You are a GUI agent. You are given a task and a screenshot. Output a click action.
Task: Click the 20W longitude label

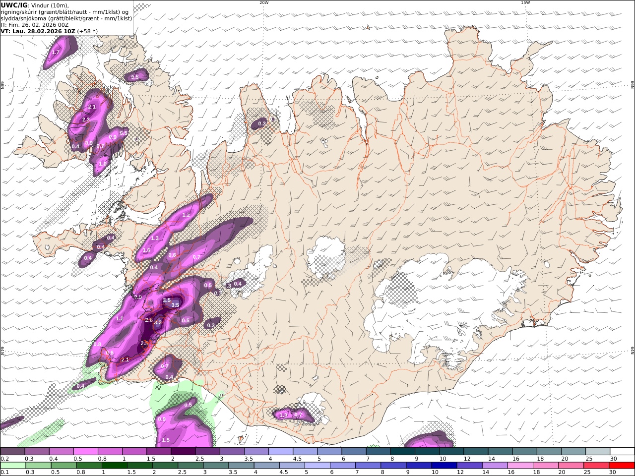pyautogui.click(x=263, y=2)
